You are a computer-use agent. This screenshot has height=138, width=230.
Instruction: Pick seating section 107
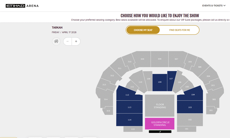click(x=171, y=81)
